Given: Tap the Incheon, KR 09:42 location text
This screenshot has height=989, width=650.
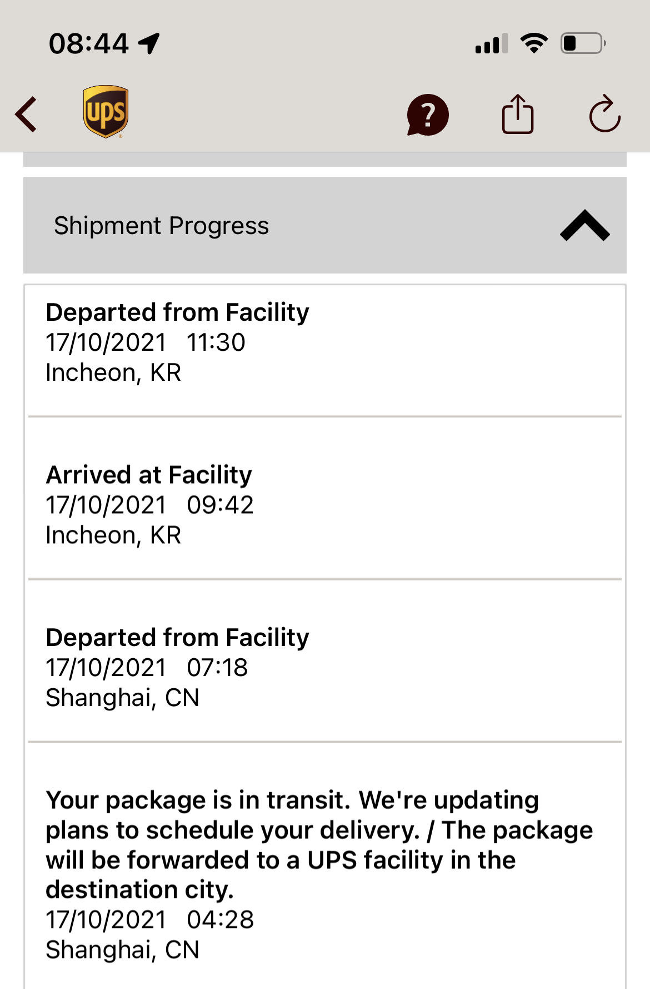Looking at the screenshot, I should (x=113, y=535).
